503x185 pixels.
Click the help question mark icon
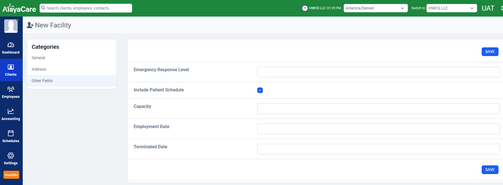click(x=305, y=8)
